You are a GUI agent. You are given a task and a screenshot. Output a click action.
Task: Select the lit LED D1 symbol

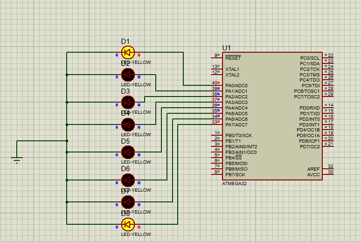(x=128, y=53)
